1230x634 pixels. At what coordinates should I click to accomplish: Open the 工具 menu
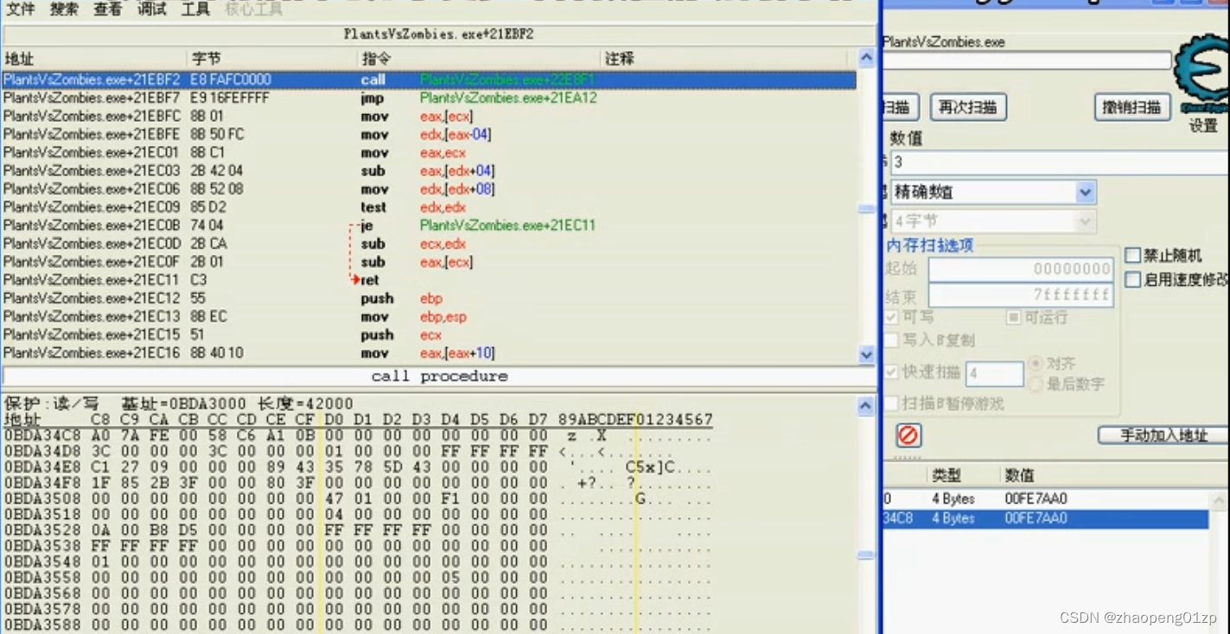point(195,9)
